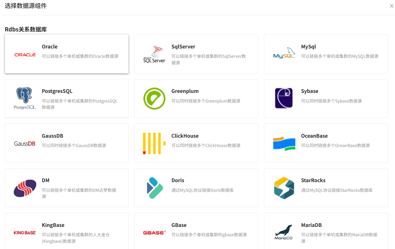The image size is (395, 249).
Task: Select the Greenplum green logo
Action: [155, 98]
